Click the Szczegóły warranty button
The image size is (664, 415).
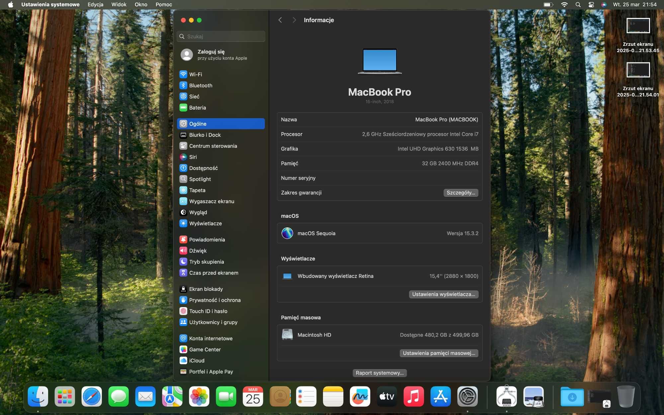pyautogui.click(x=461, y=193)
